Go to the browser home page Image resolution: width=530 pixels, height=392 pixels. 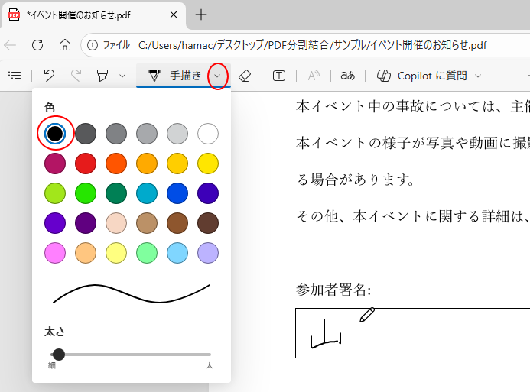[65, 45]
